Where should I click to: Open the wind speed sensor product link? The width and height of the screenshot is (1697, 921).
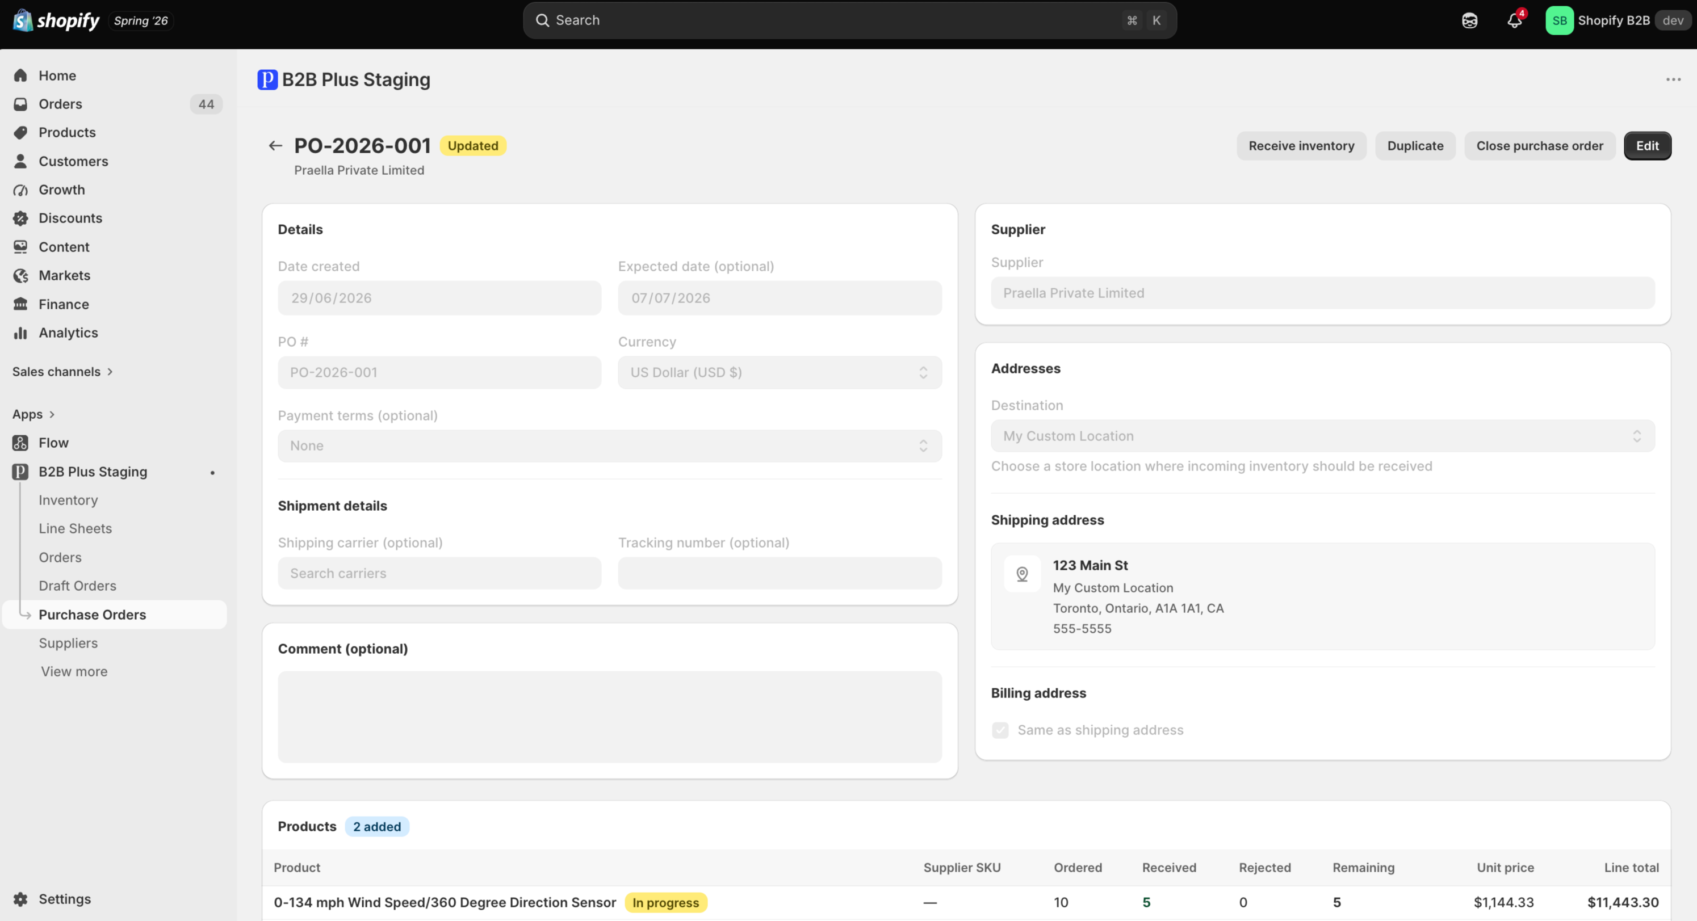(x=445, y=903)
